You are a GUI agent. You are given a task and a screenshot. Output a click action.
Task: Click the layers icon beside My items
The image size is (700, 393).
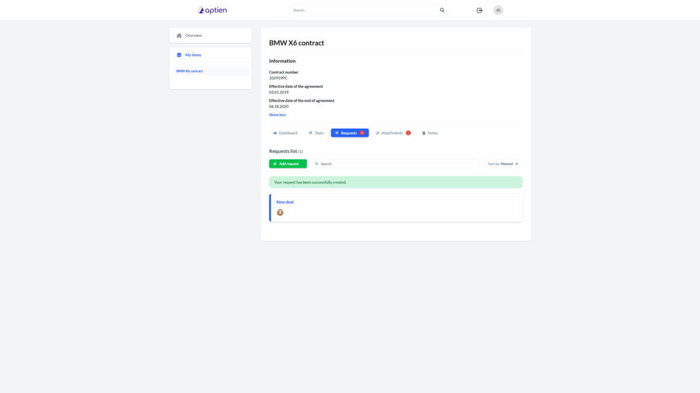pyautogui.click(x=179, y=55)
